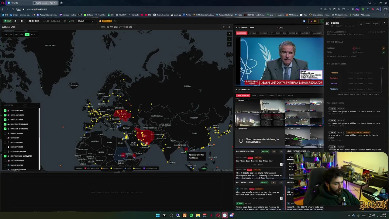
Task: Enable the Unterseekabel layer
Action: [5, 142]
